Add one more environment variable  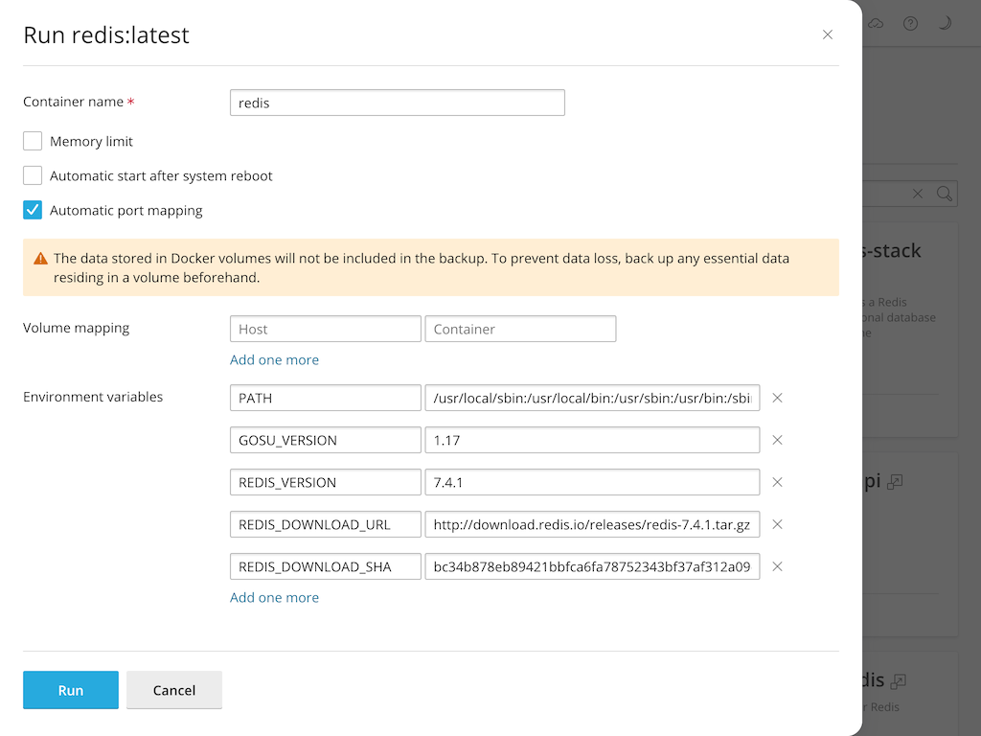point(274,598)
